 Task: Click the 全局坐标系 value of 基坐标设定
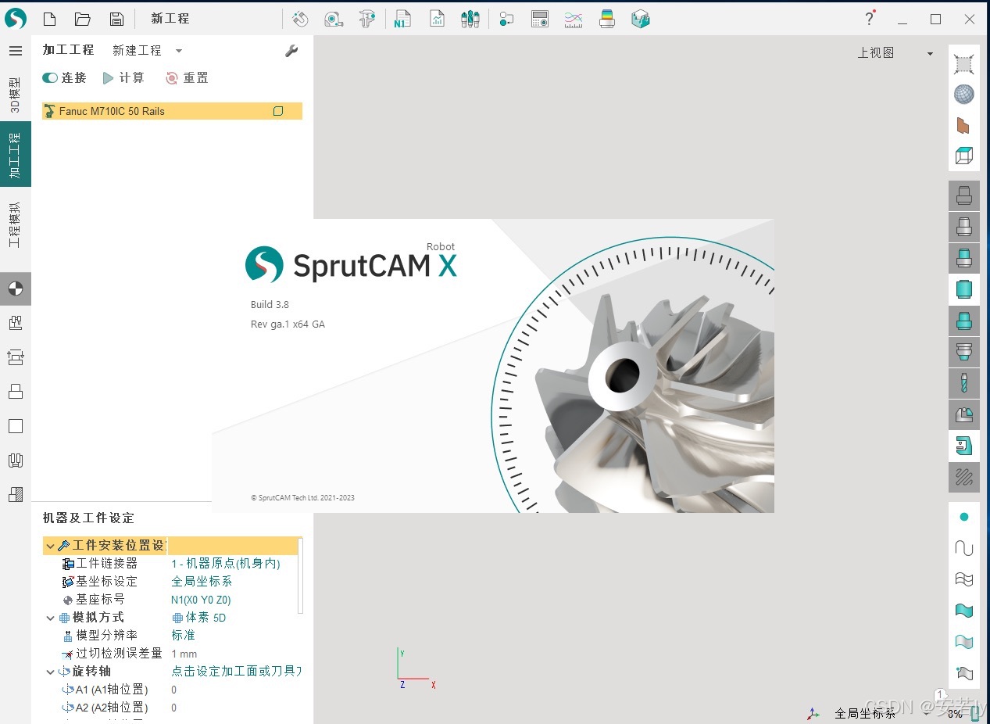(202, 582)
